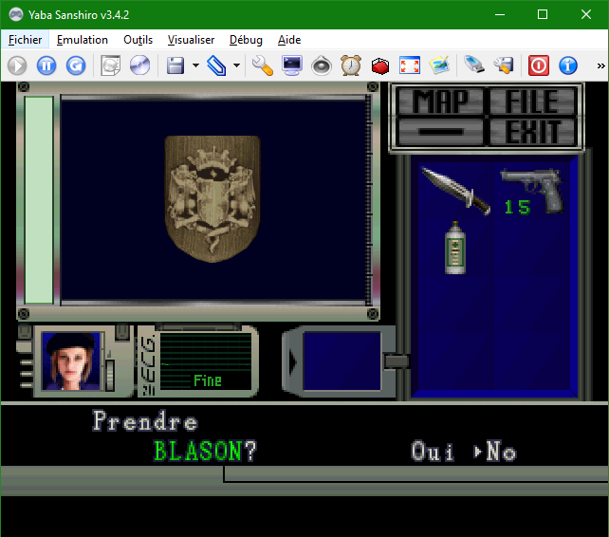Select the handgun in inventory
The image size is (609, 537).
[534, 191]
